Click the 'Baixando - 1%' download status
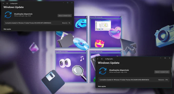 pyautogui.click(x=66, y=23)
